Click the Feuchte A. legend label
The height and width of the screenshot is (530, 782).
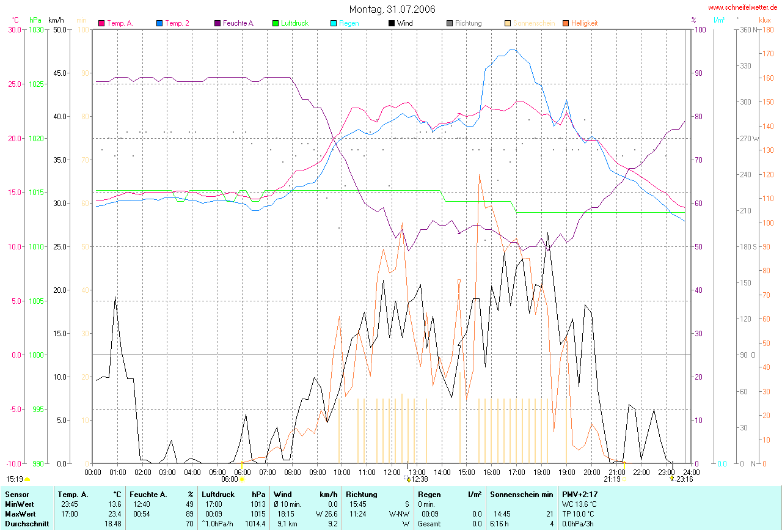point(239,23)
